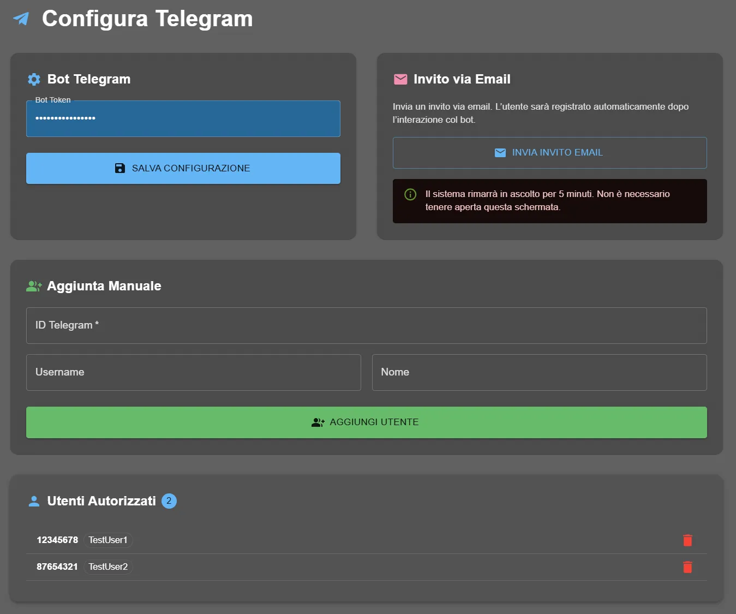
Task: Click the envelope icon inside Invia Invito Email button
Action: point(500,152)
